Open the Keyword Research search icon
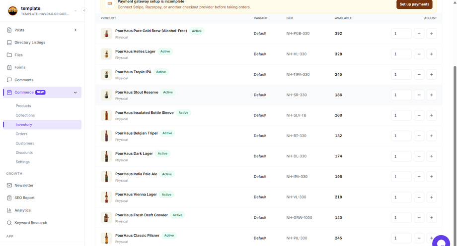 9,223
